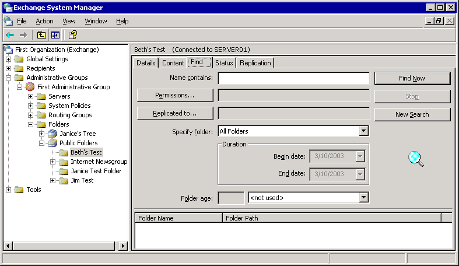Click the Back arrow toolbar icon
The height and width of the screenshot is (266, 459).
(x=10, y=35)
